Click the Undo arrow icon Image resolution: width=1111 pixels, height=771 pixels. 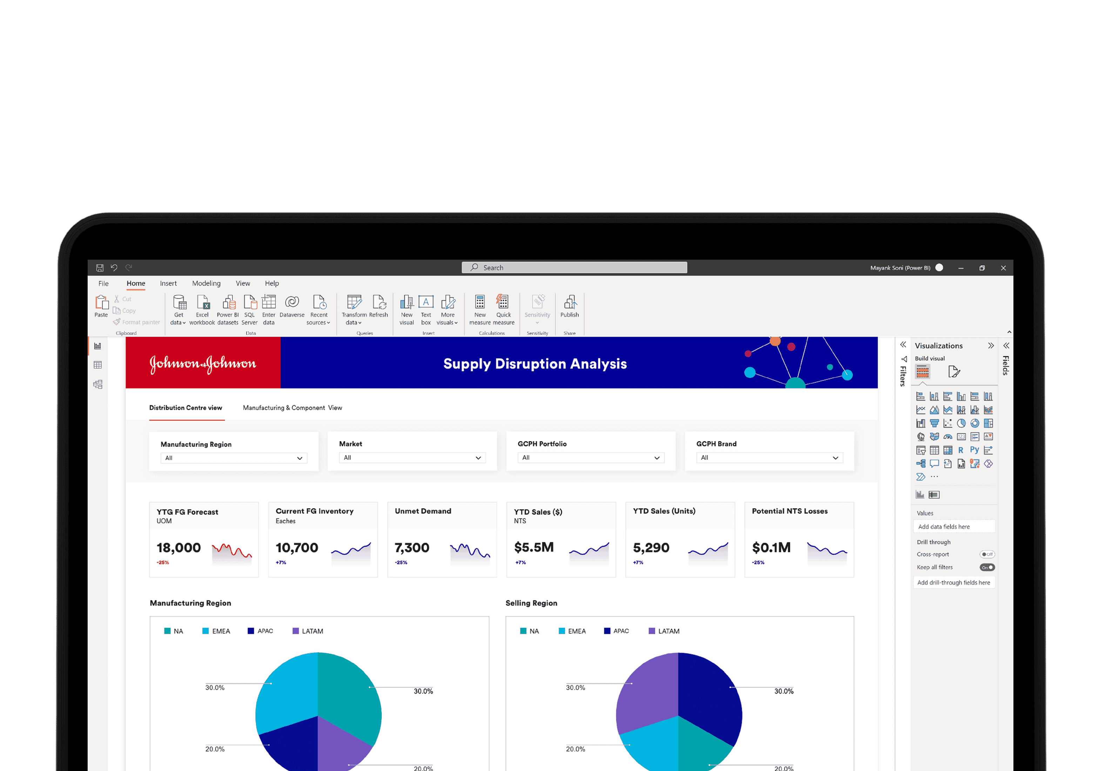click(114, 268)
